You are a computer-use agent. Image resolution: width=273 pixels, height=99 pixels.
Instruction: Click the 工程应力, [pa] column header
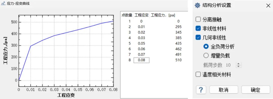pos(163,15)
